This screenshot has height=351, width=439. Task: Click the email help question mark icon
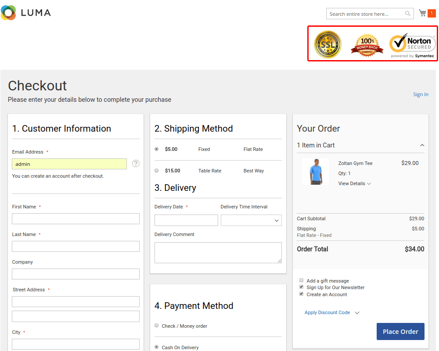[x=136, y=164]
